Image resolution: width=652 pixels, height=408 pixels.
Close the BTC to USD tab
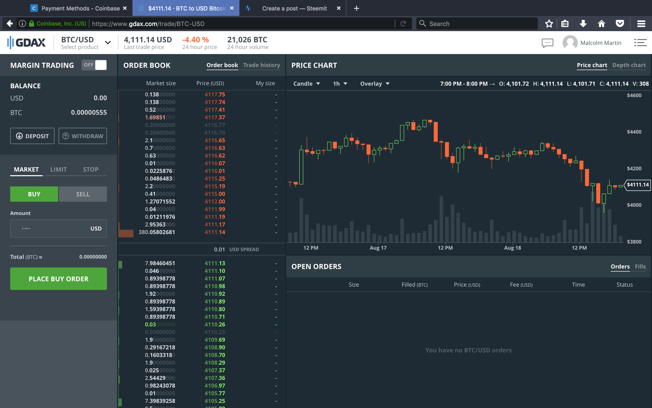(232, 8)
